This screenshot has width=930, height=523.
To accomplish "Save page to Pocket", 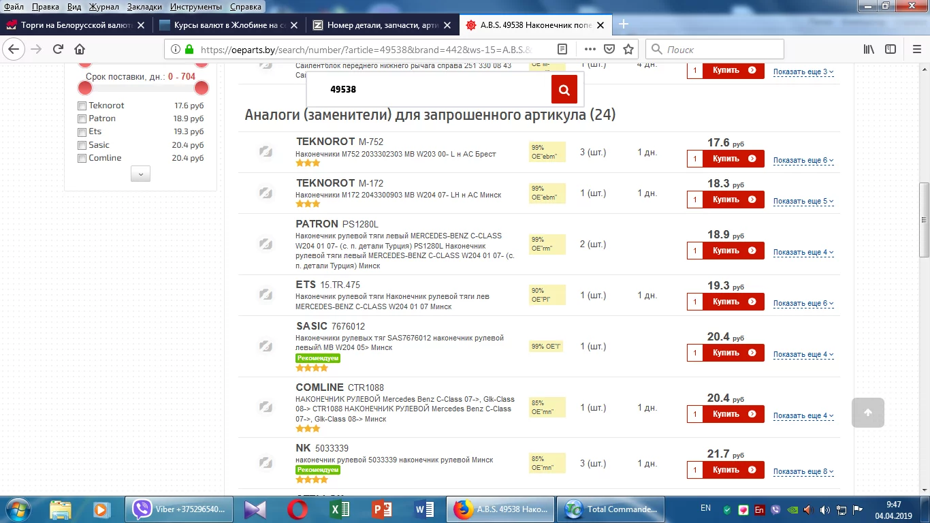I will click(609, 49).
